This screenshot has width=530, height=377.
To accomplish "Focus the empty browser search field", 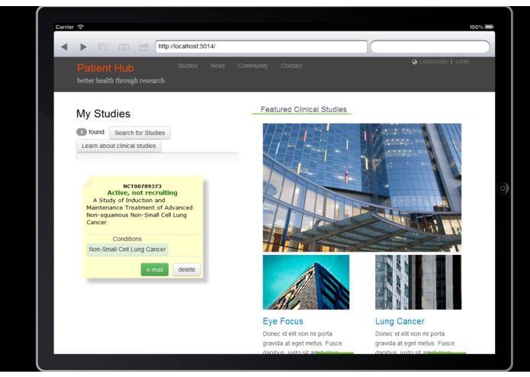I will pos(429,47).
